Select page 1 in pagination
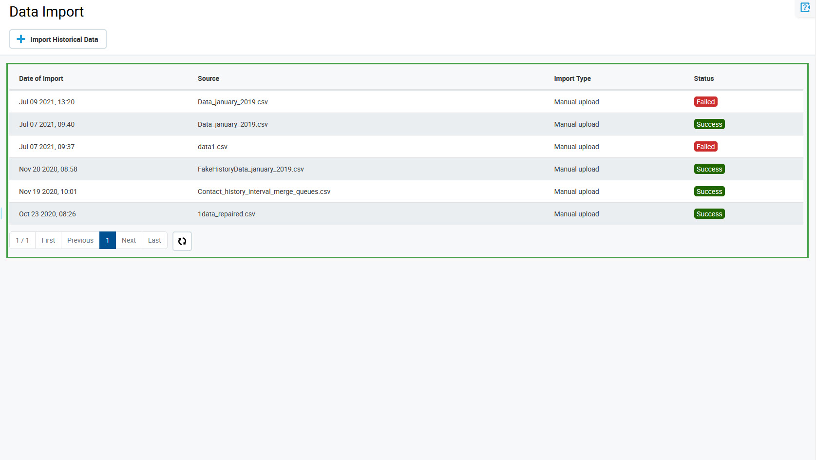 (108, 240)
